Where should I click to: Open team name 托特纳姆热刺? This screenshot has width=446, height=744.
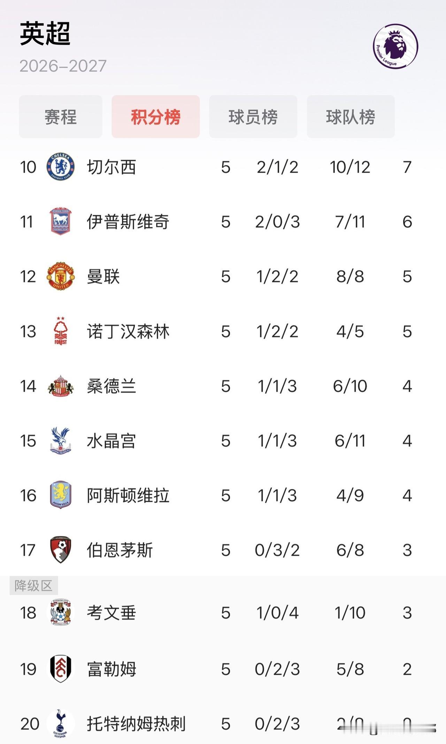(x=136, y=724)
